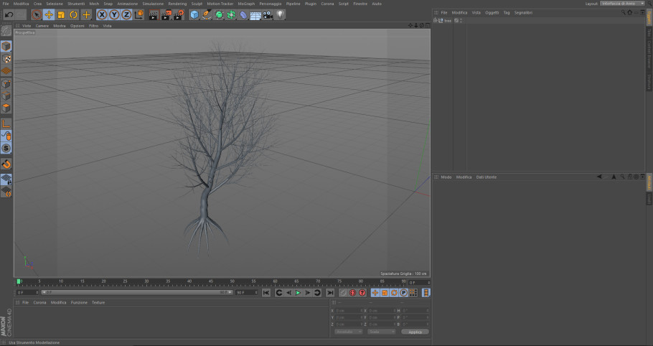Select the Spline pen tool icon
653x346 pixels.
pos(207,15)
